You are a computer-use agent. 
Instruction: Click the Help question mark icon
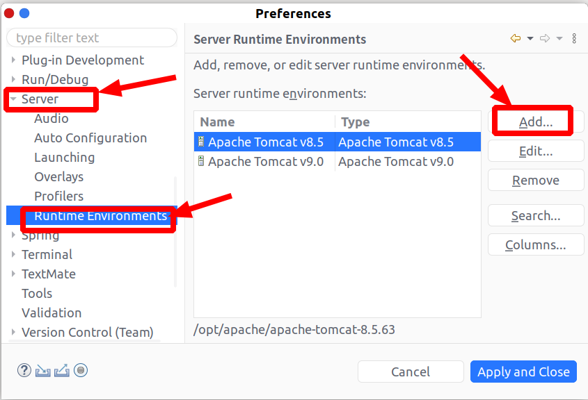24,371
